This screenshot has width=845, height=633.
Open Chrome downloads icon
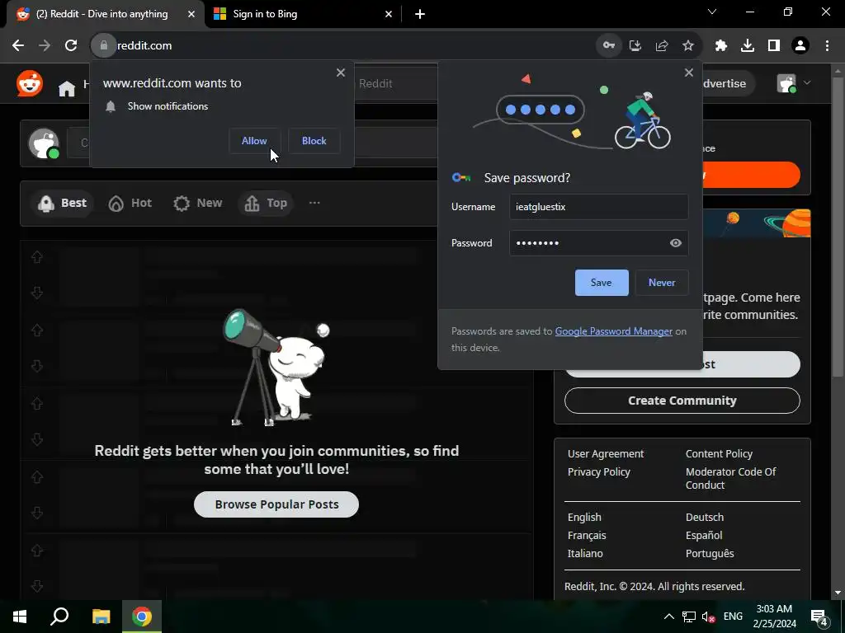[748, 46]
